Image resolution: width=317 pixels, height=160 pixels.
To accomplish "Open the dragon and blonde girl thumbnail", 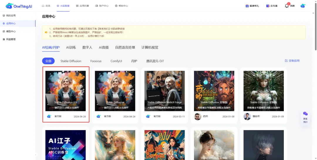I will pyautogui.click(x=115, y=145).
